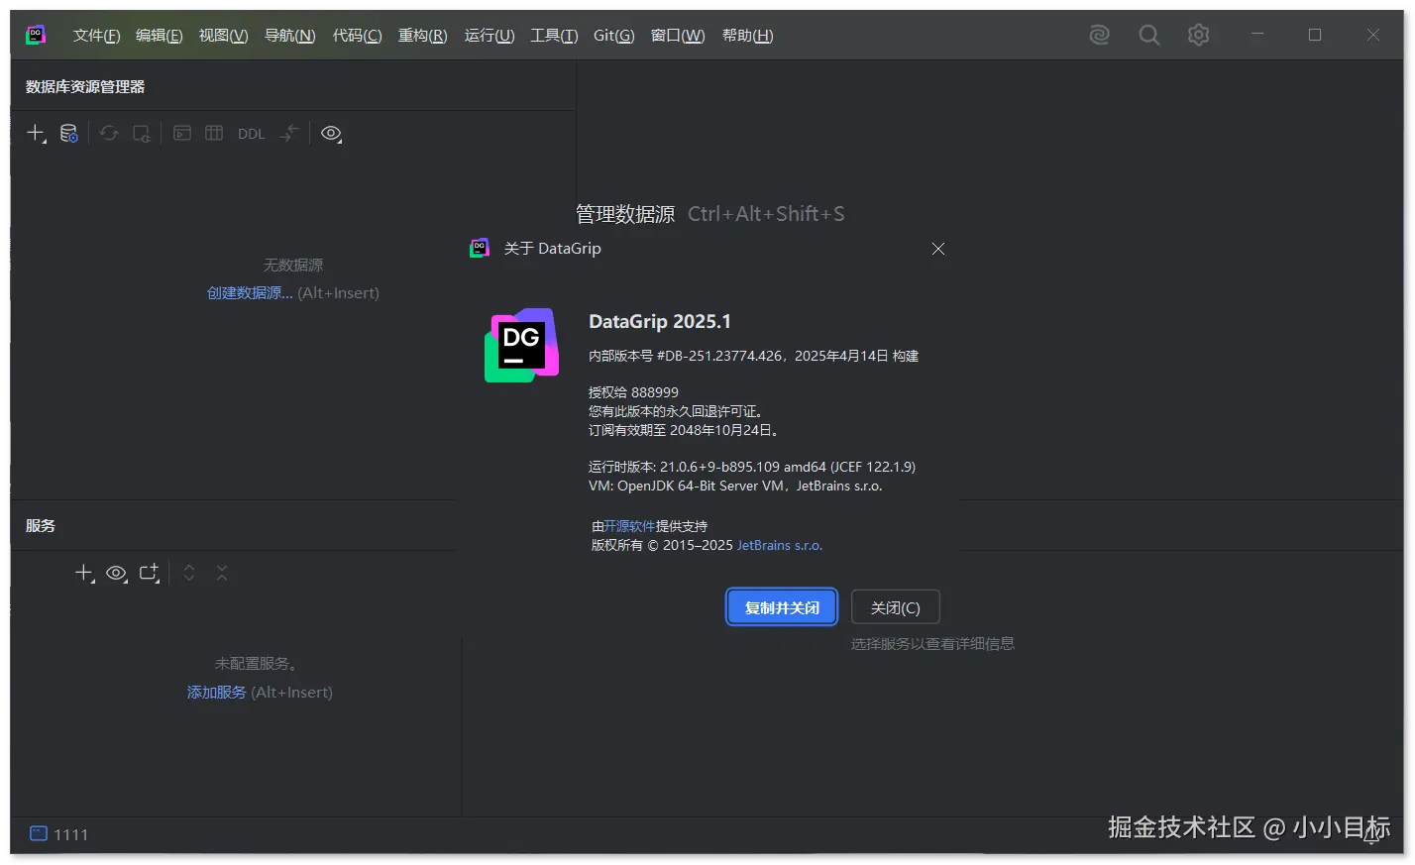Add a service with the plus icon

tap(85, 573)
